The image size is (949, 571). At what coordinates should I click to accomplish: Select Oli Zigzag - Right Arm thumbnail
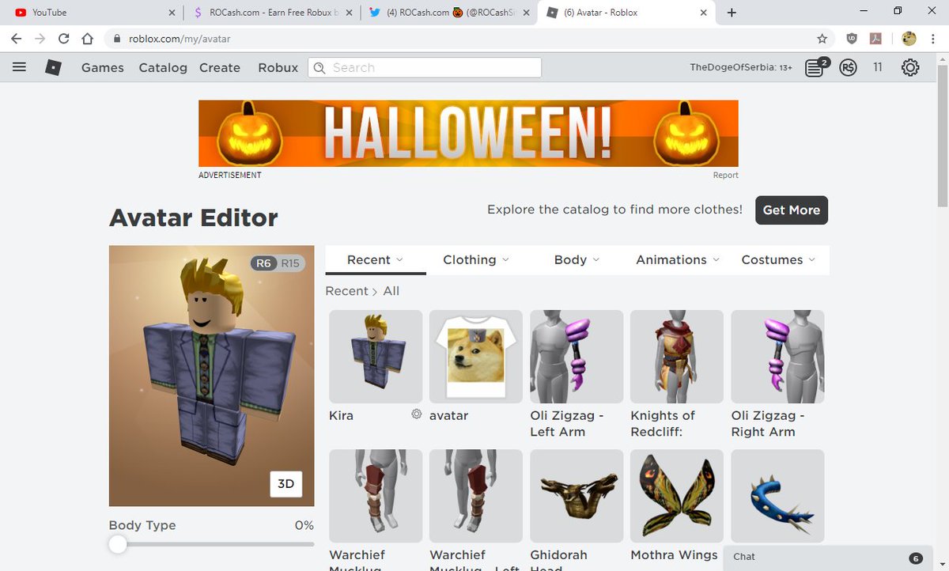pyautogui.click(x=777, y=357)
